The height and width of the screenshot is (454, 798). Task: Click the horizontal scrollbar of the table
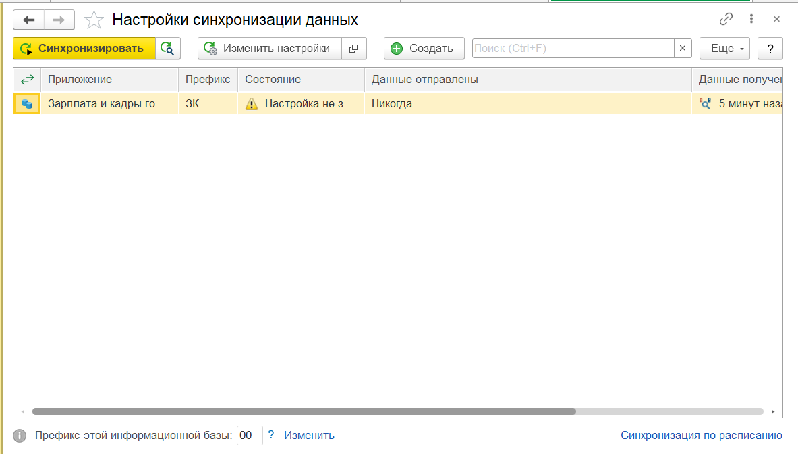click(x=304, y=411)
